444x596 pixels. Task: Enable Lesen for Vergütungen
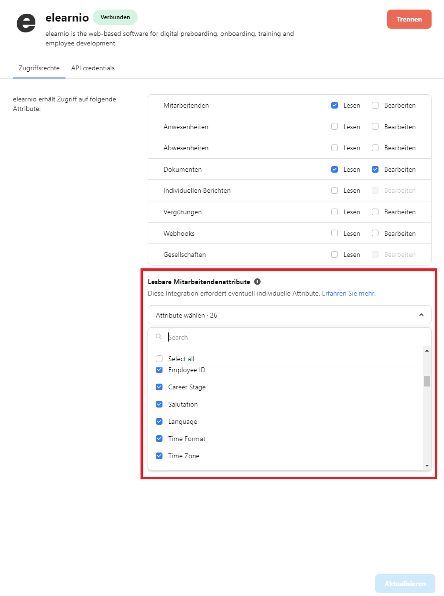click(x=335, y=212)
